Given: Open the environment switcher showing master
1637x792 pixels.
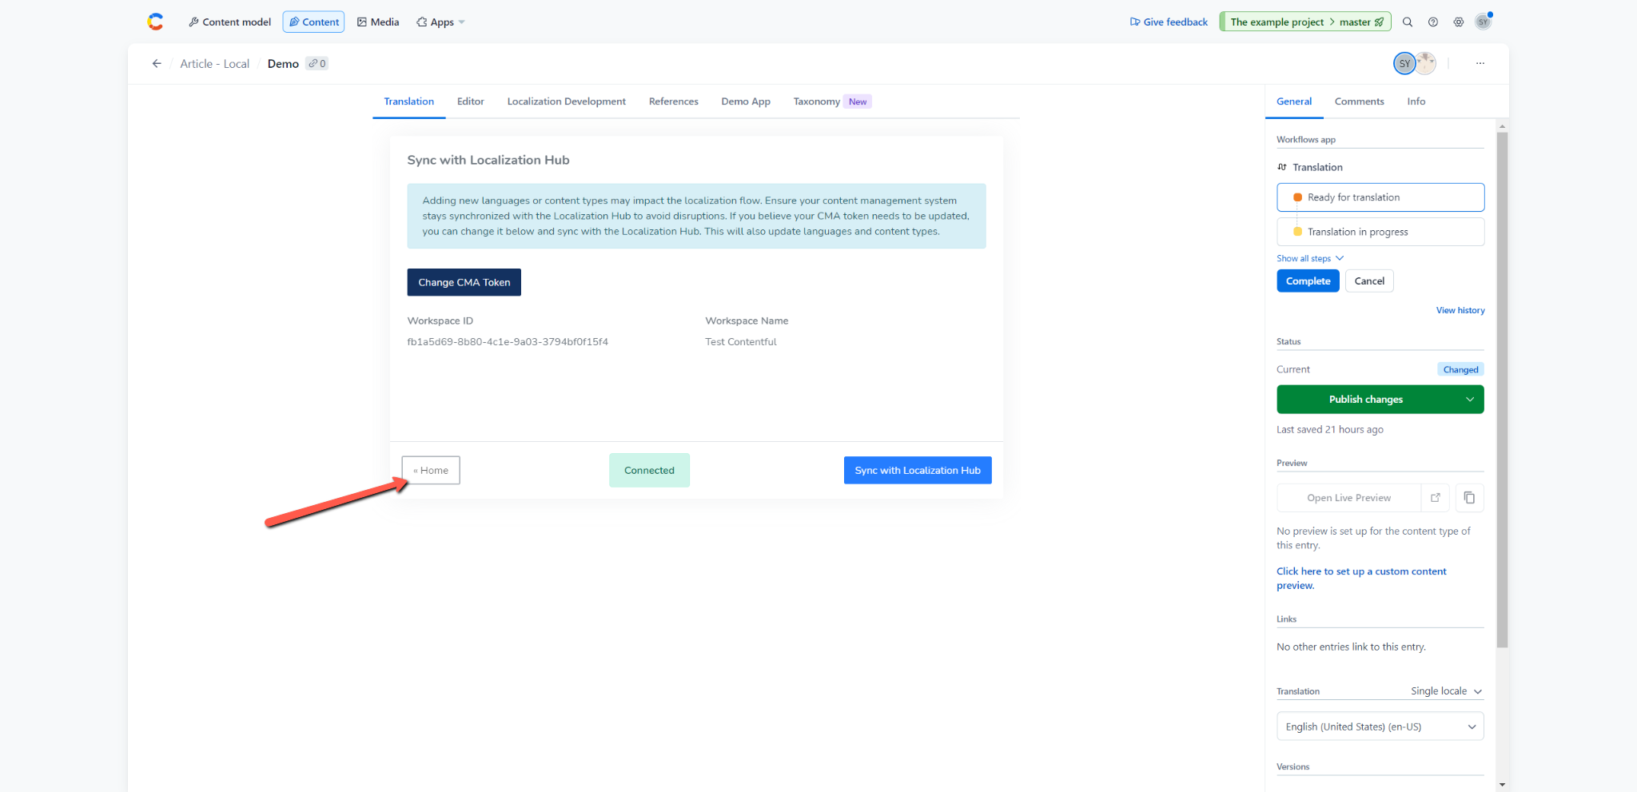Looking at the screenshot, I should click(x=1305, y=22).
